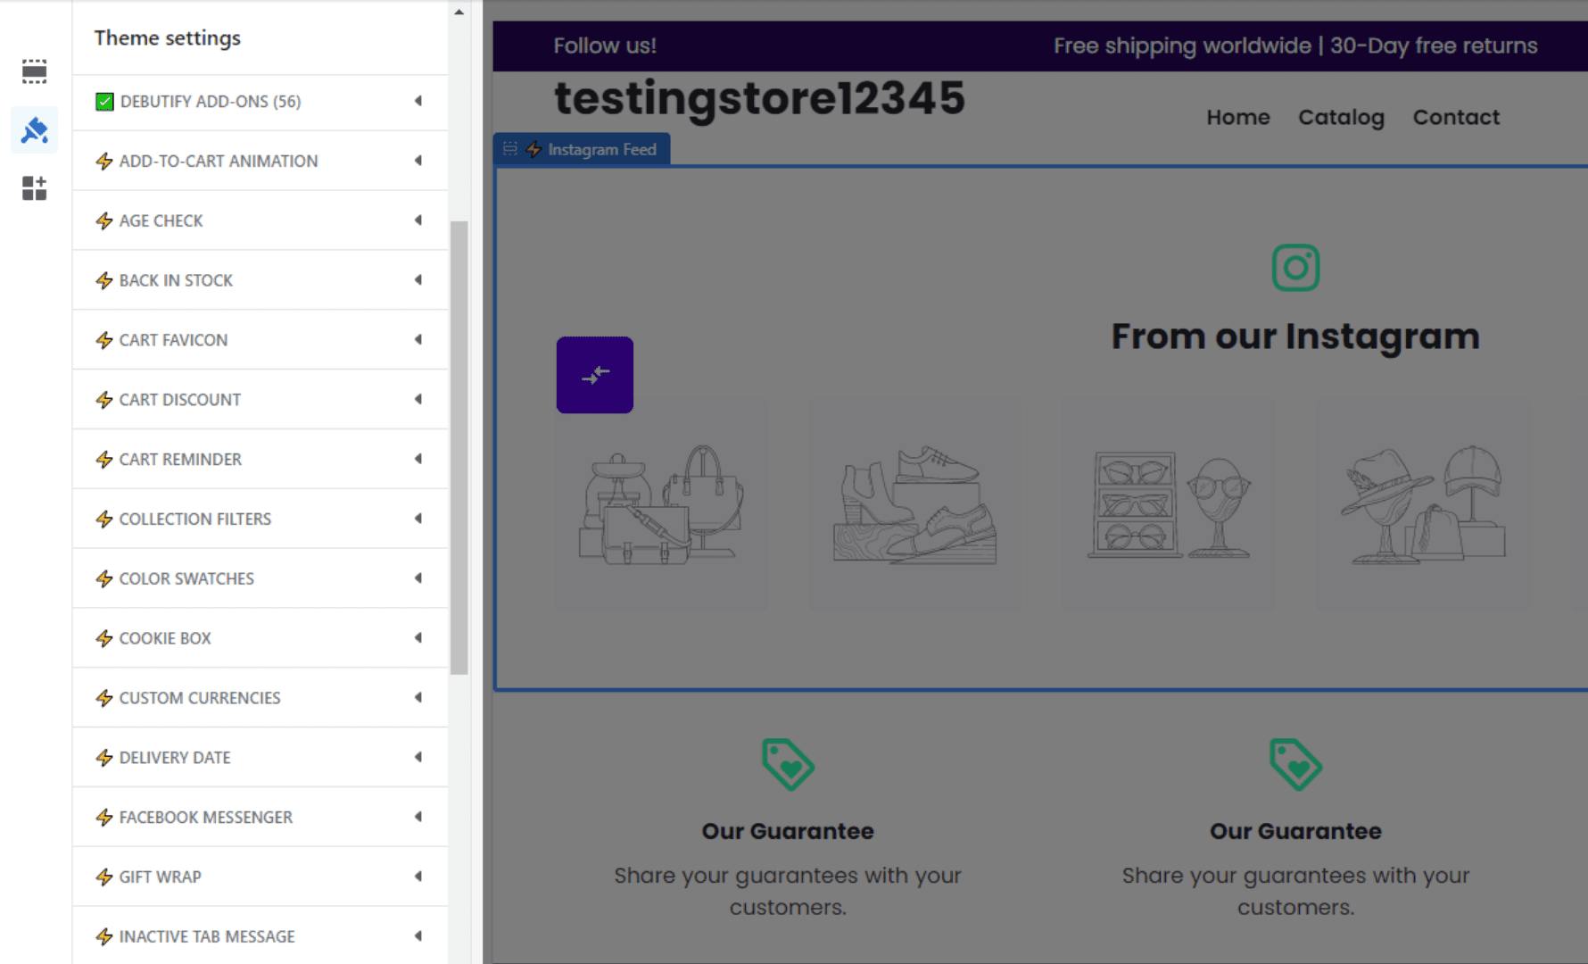Open the CART DISCOUNT settings row label
Viewport: 1588px width, 964px height.
coord(180,400)
